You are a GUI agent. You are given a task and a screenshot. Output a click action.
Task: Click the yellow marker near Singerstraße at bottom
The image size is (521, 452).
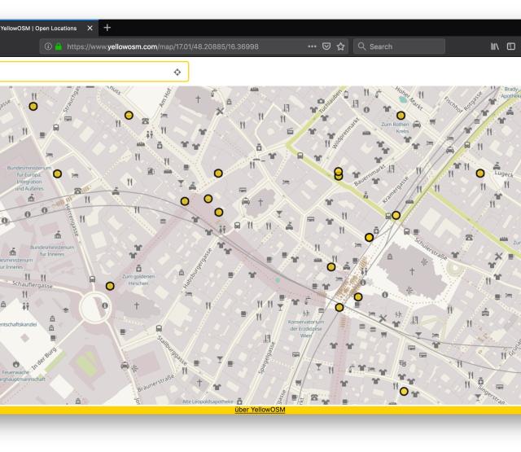click(404, 392)
